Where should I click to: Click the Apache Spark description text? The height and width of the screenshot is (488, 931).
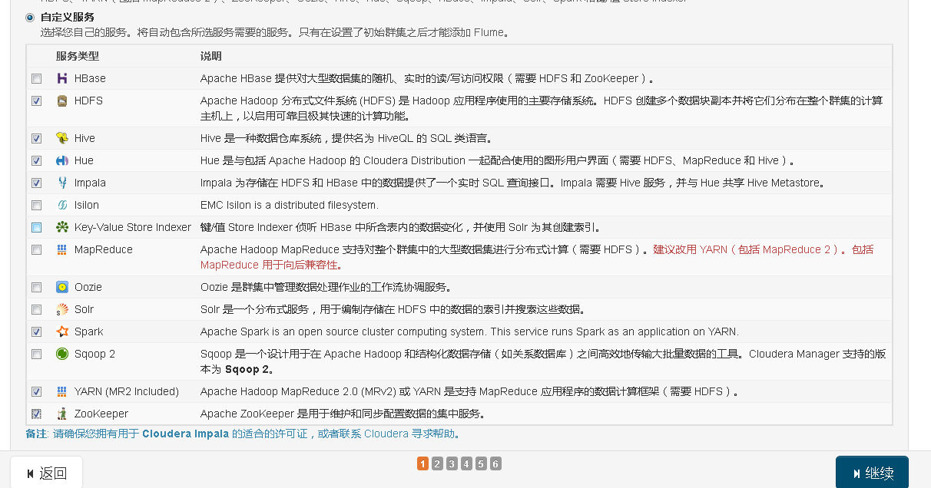point(469,331)
